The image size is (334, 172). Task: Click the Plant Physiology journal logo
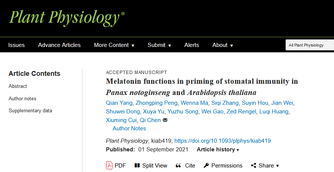coord(67,18)
